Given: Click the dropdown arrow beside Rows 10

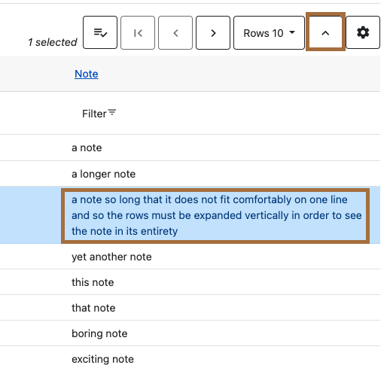Looking at the screenshot, I should coord(292,32).
